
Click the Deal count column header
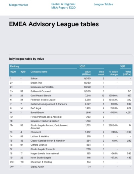[x=101, y=73]
